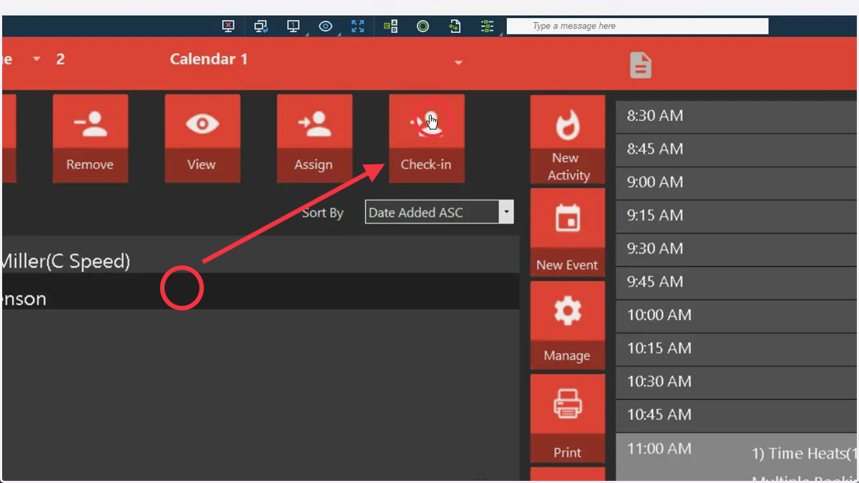Click the Assign person button
The width and height of the screenshot is (859, 483).
coord(314,139)
